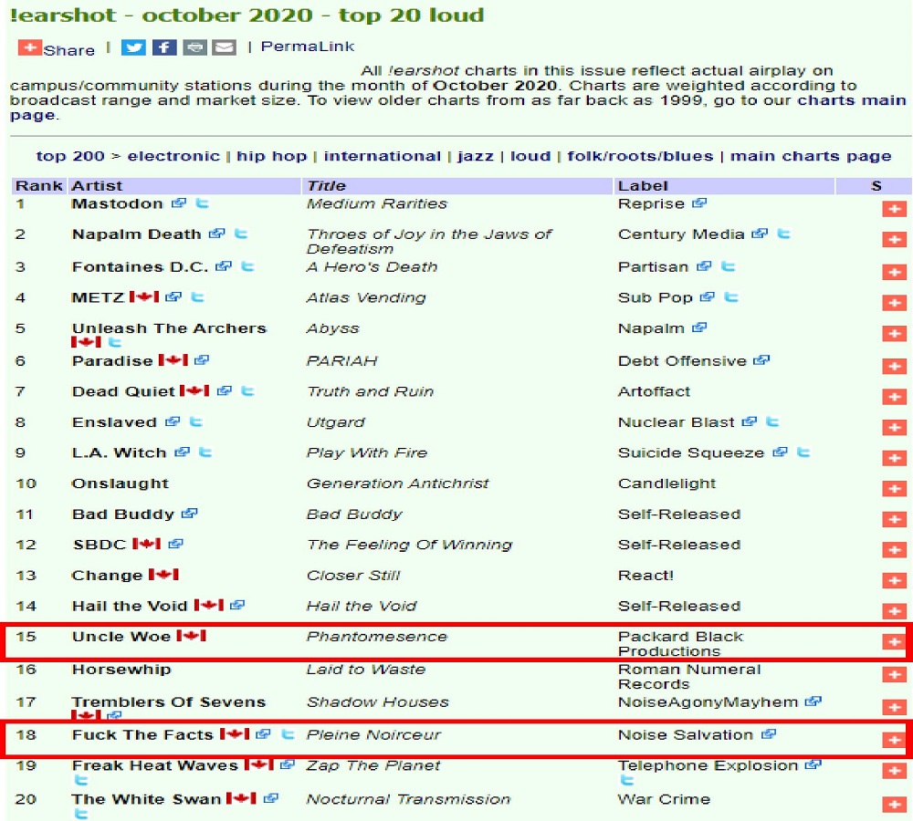Click the red plus button for Mastodon
This screenshot has width=913, height=821.
893,209
